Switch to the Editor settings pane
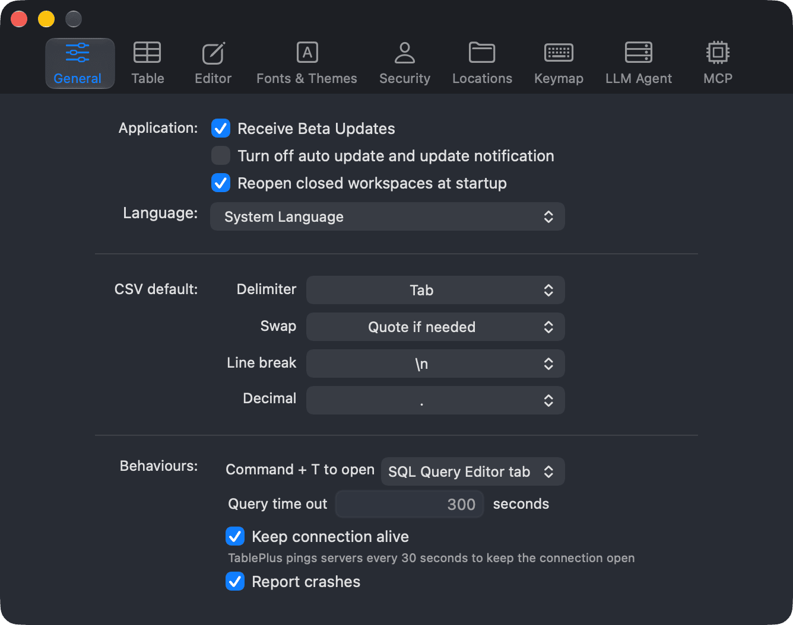This screenshot has height=625, width=793. [213, 63]
